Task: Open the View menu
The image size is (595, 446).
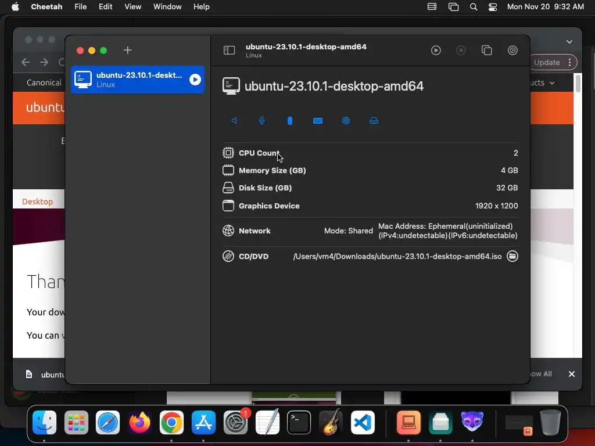Action: point(133,7)
